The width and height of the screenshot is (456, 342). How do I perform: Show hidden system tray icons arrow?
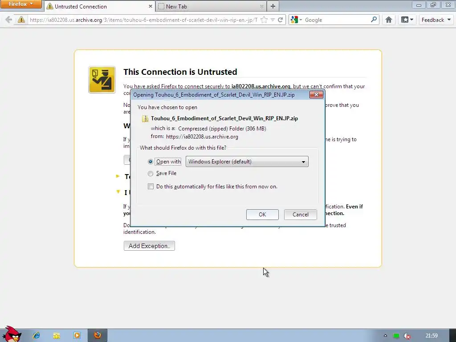[385, 336]
